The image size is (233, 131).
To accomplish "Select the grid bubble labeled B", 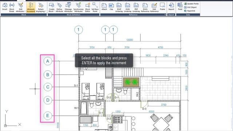I will tap(48, 75).
